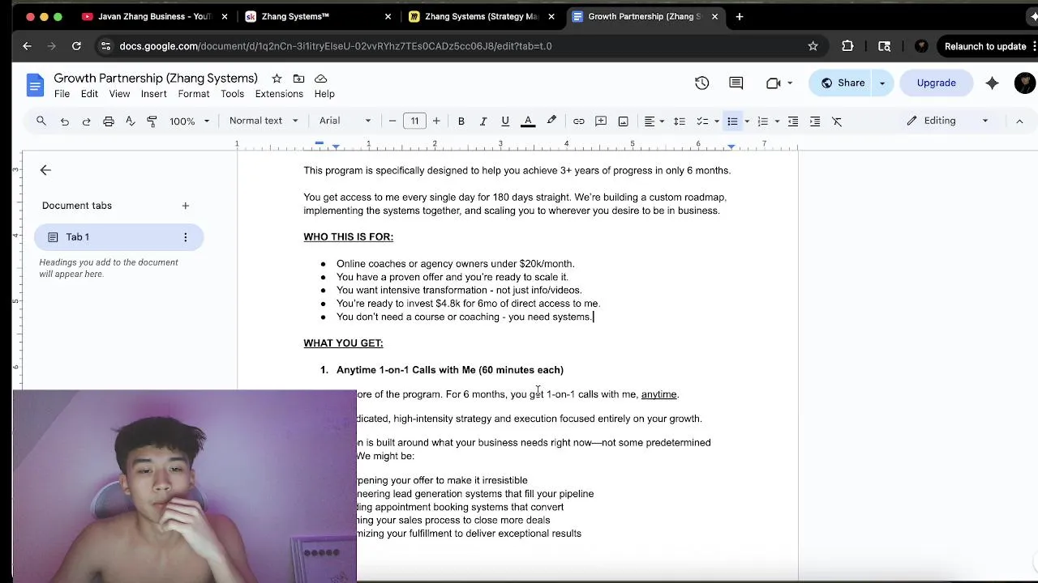Select Tab 1 in document tabs

118,237
